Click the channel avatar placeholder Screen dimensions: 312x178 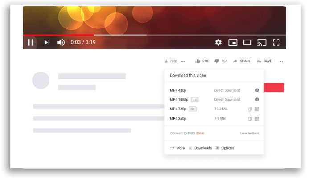pyautogui.click(x=41, y=80)
